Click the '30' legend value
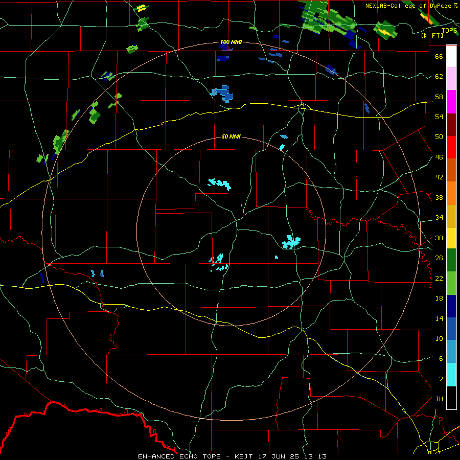460x460 pixels. point(439,238)
